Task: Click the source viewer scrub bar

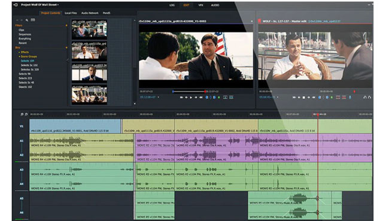Action: 189,92
